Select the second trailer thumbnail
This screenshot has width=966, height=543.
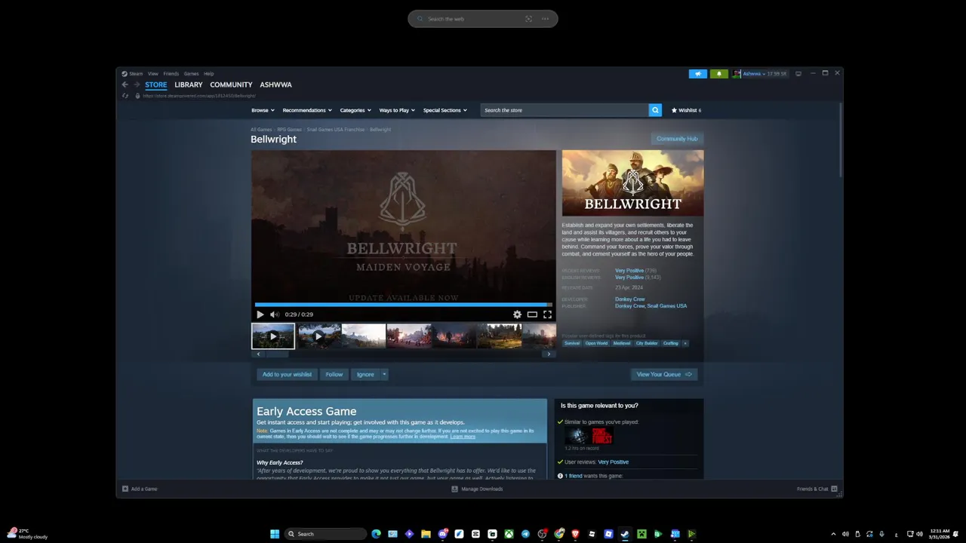click(x=318, y=336)
